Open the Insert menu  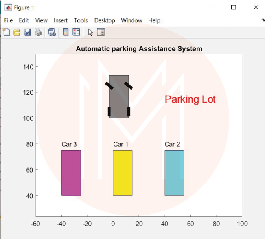[61, 20]
